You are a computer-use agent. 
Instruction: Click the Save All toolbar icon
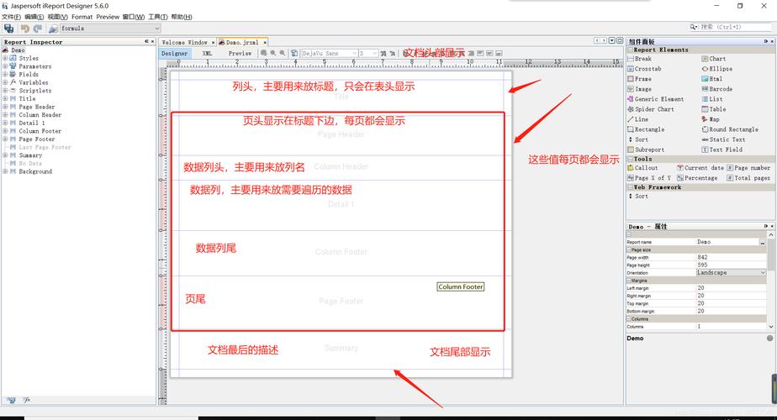(x=8, y=29)
